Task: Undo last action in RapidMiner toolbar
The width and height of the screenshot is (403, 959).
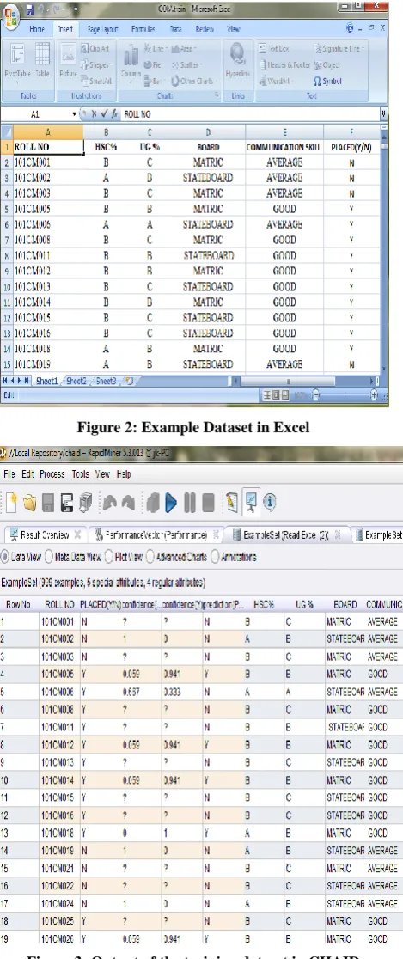Action: (x=108, y=503)
